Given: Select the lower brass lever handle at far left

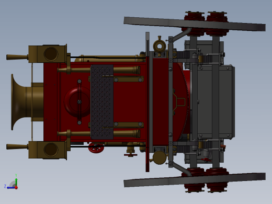Looking at the screenshot, I should [17, 146].
